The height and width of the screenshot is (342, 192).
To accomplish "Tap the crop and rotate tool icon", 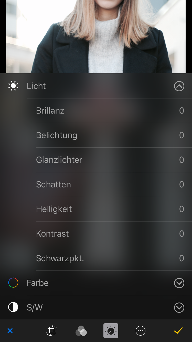I will [52, 331].
